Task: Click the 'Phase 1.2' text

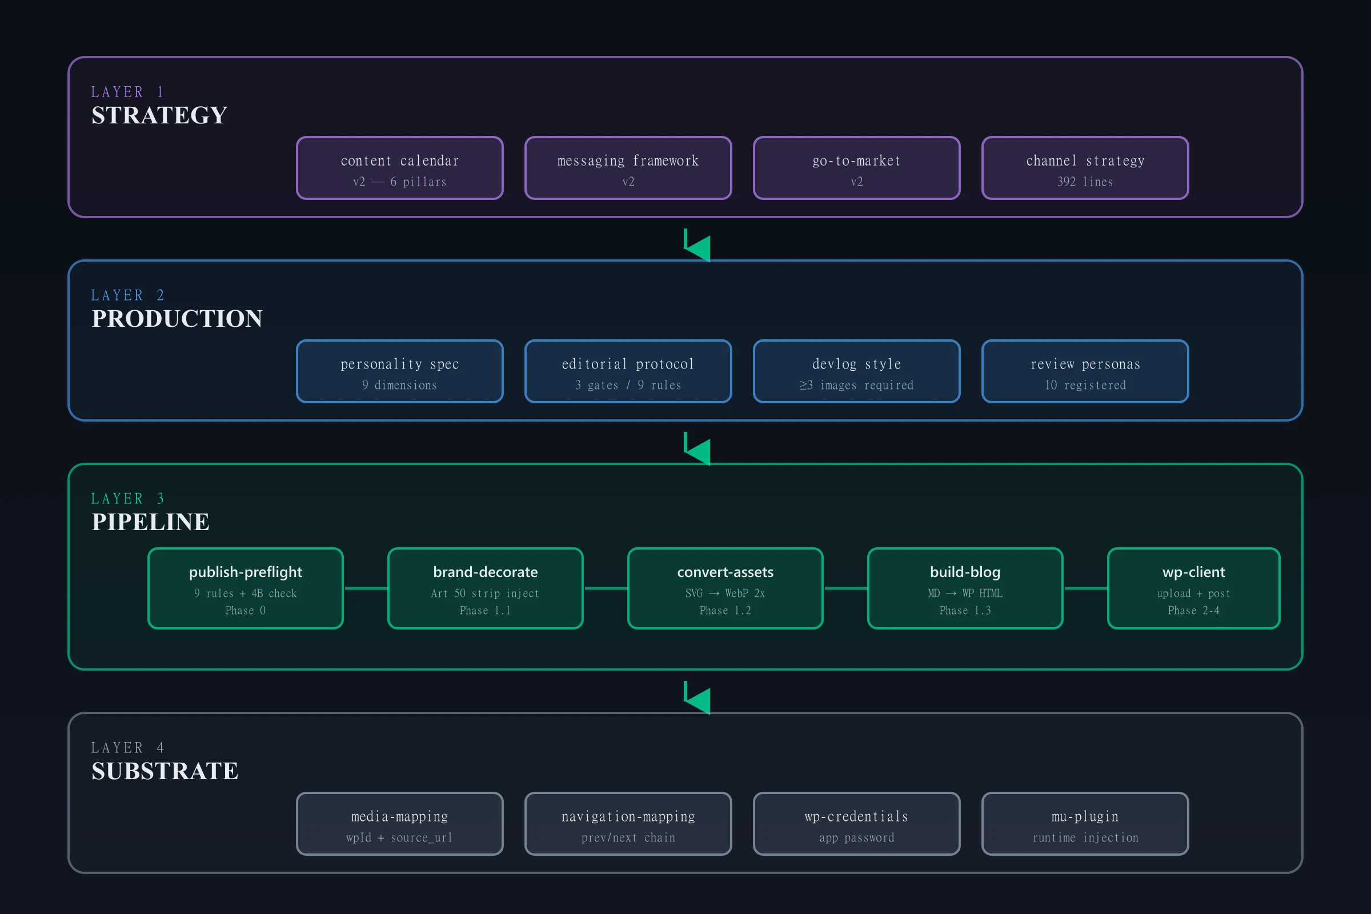Action: coord(725,610)
